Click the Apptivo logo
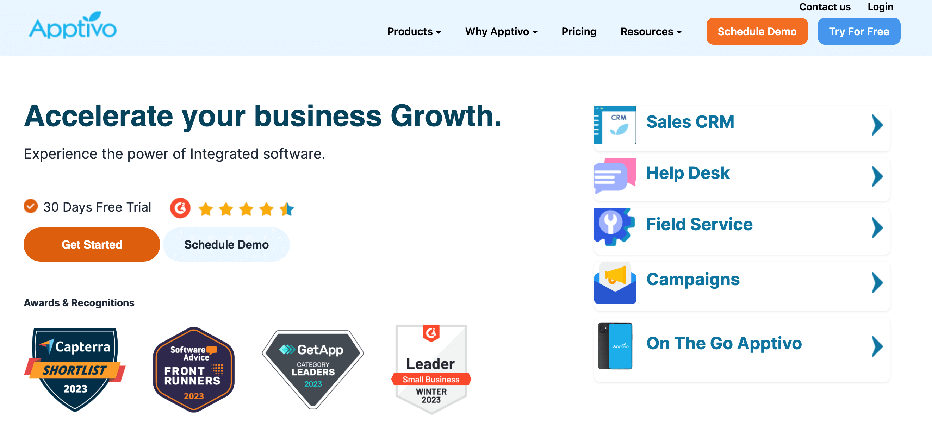This screenshot has height=438, width=932. coord(73,25)
